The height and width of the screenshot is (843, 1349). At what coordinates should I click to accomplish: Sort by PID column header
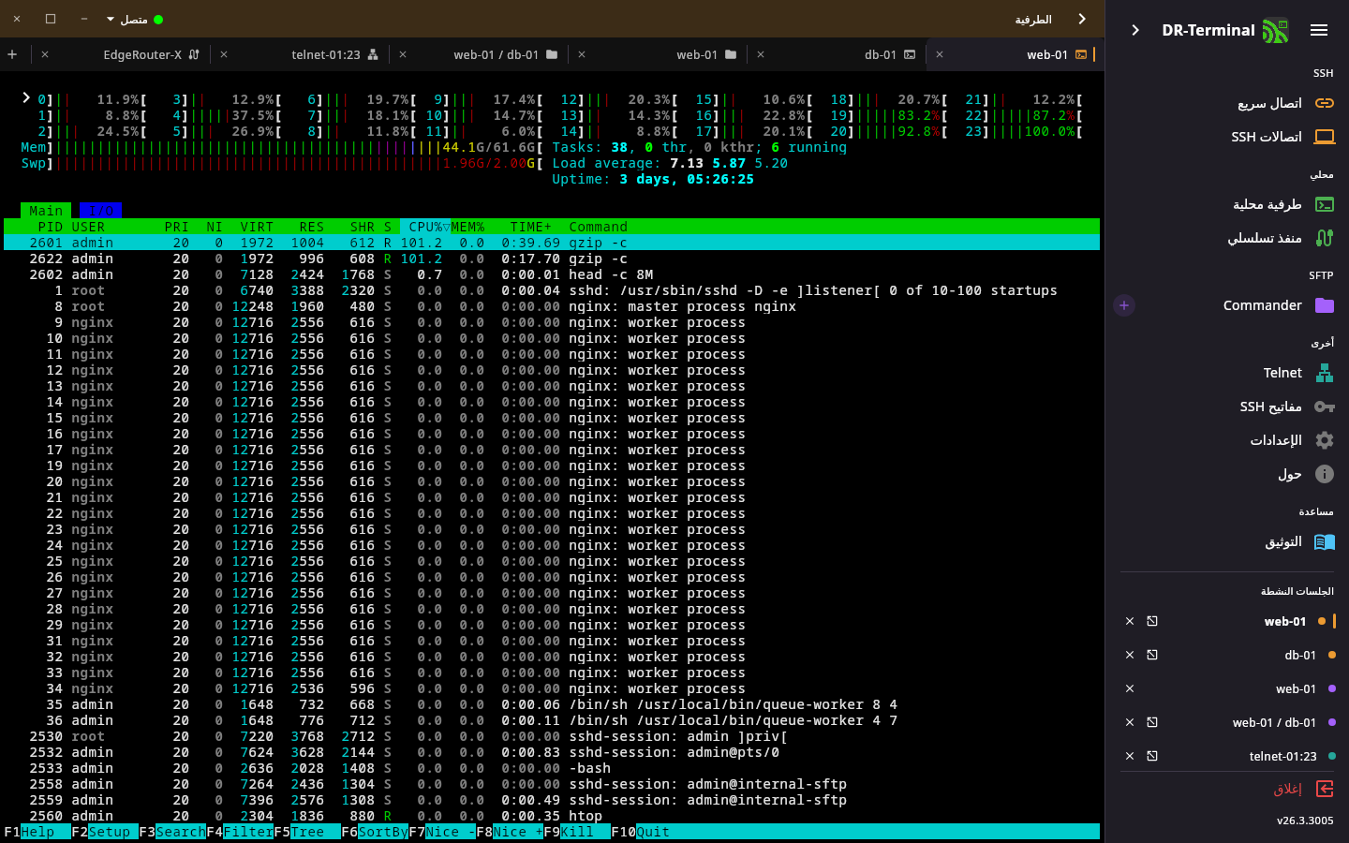[50, 227]
